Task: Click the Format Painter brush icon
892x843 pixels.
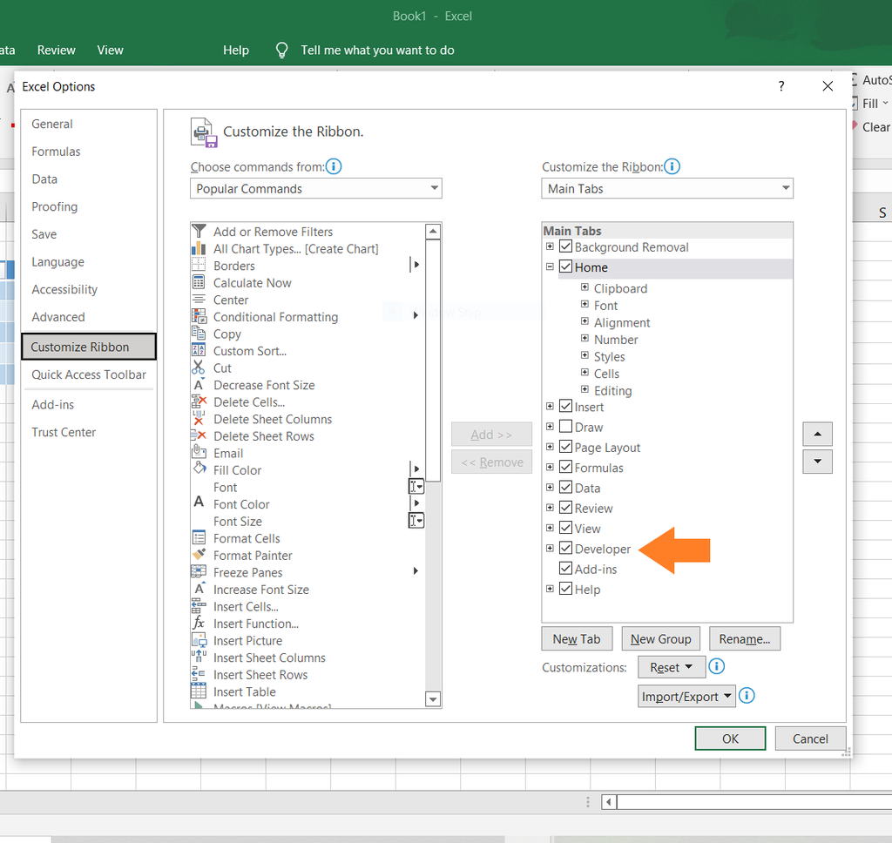Action: point(199,556)
